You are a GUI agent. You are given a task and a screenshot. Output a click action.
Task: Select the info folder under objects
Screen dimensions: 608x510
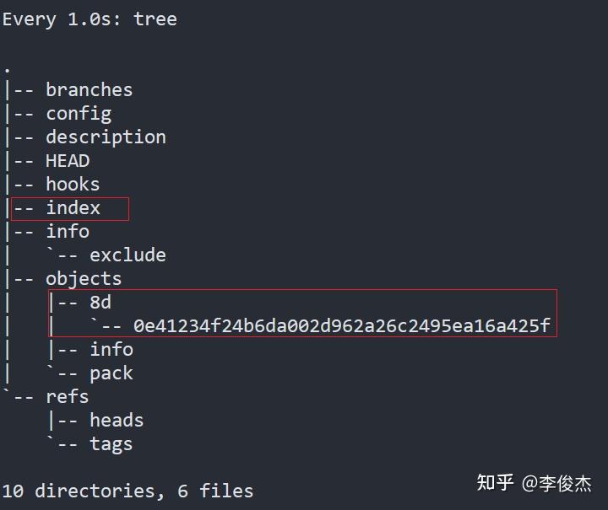(x=111, y=350)
